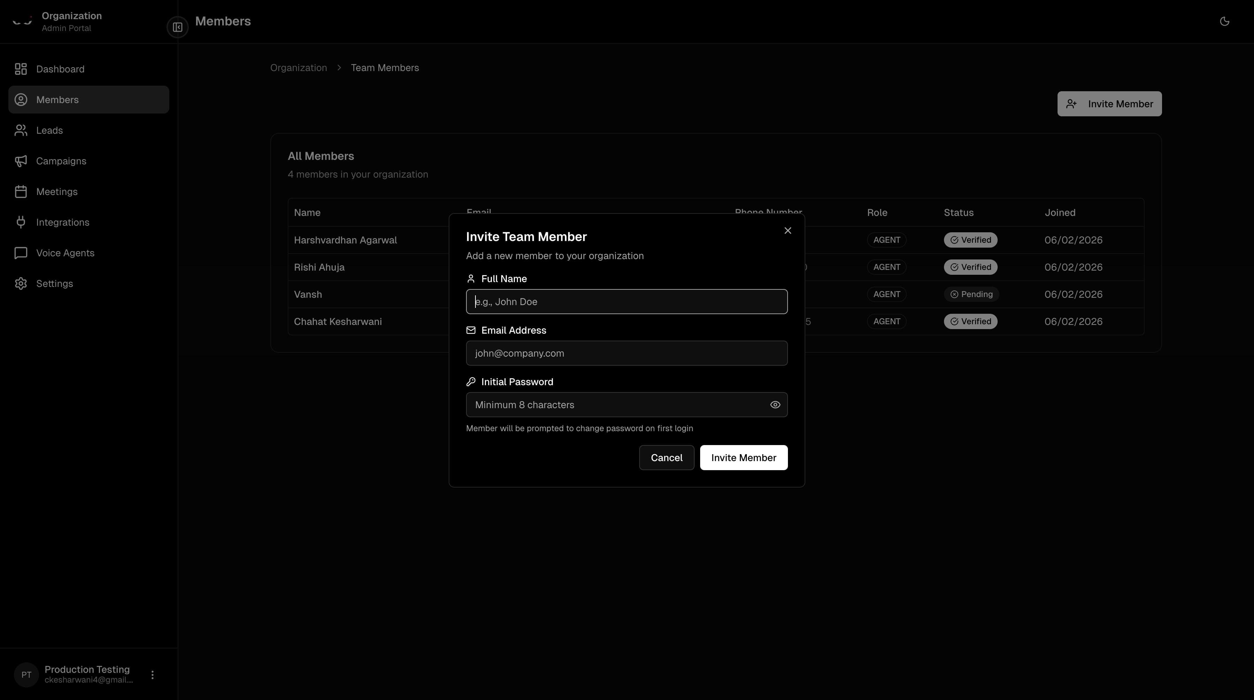Click the PT profile avatar
This screenshot has height=700, width=1254.
click(26, 675)
